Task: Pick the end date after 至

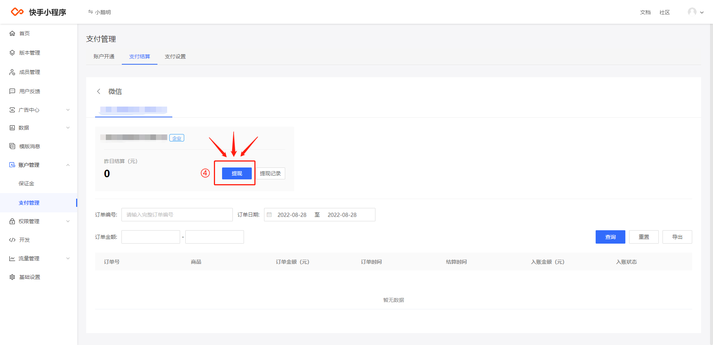Action: (342, 215)
